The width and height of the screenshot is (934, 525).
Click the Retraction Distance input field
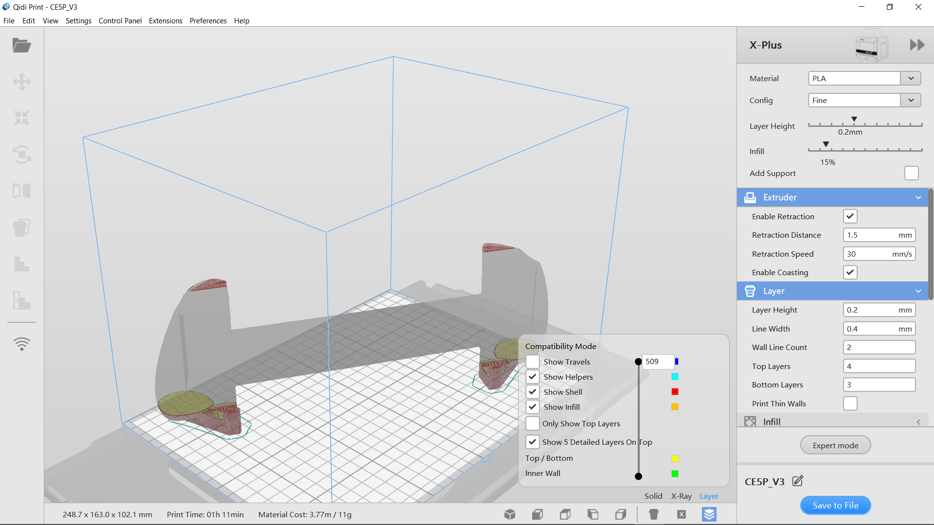click(x=871, y=235)
